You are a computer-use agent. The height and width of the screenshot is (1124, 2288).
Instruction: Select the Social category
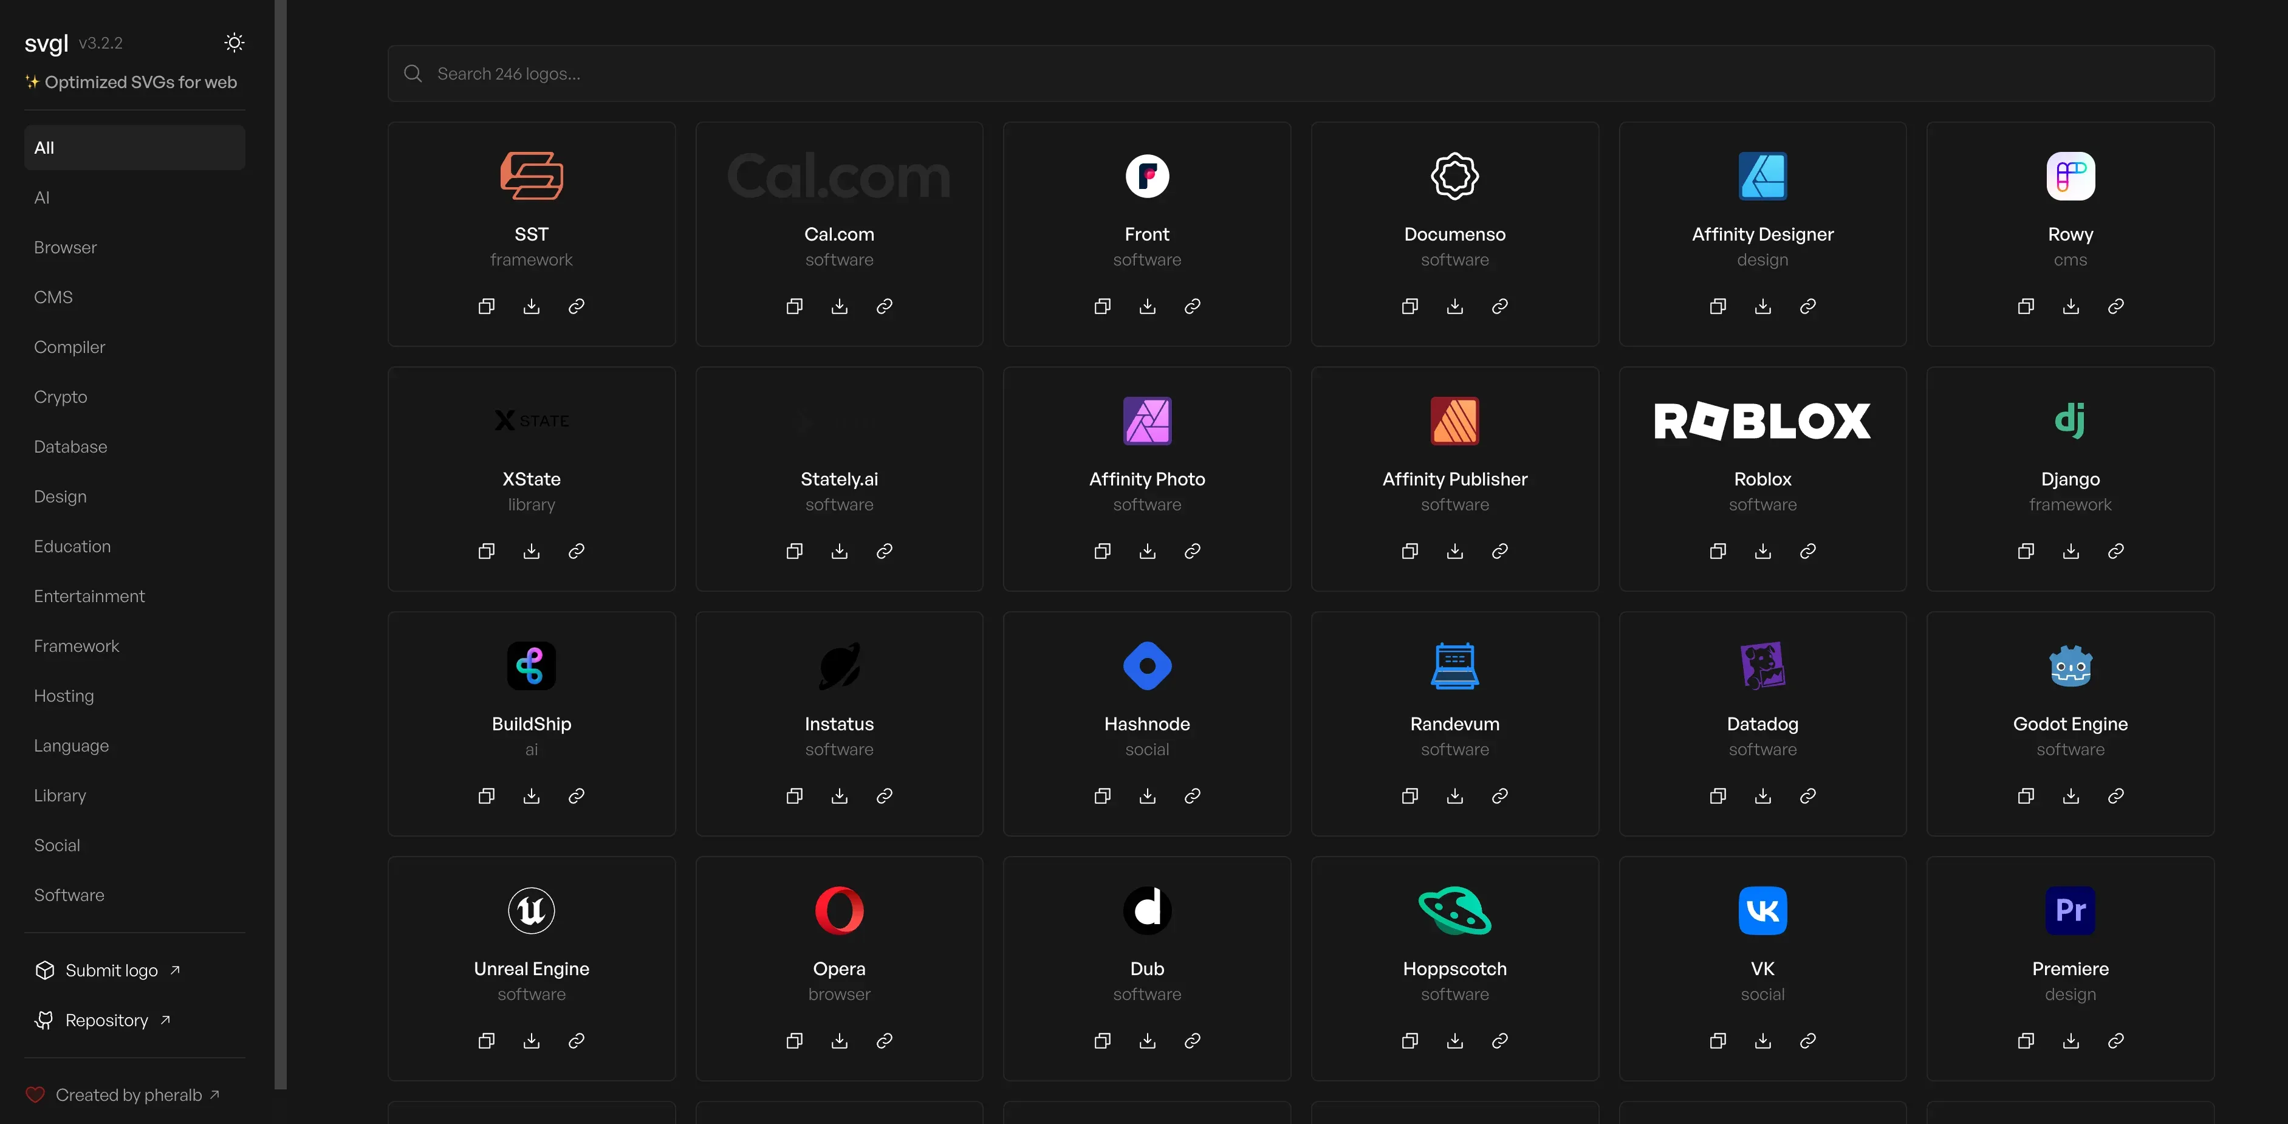[x=135, y=844]
